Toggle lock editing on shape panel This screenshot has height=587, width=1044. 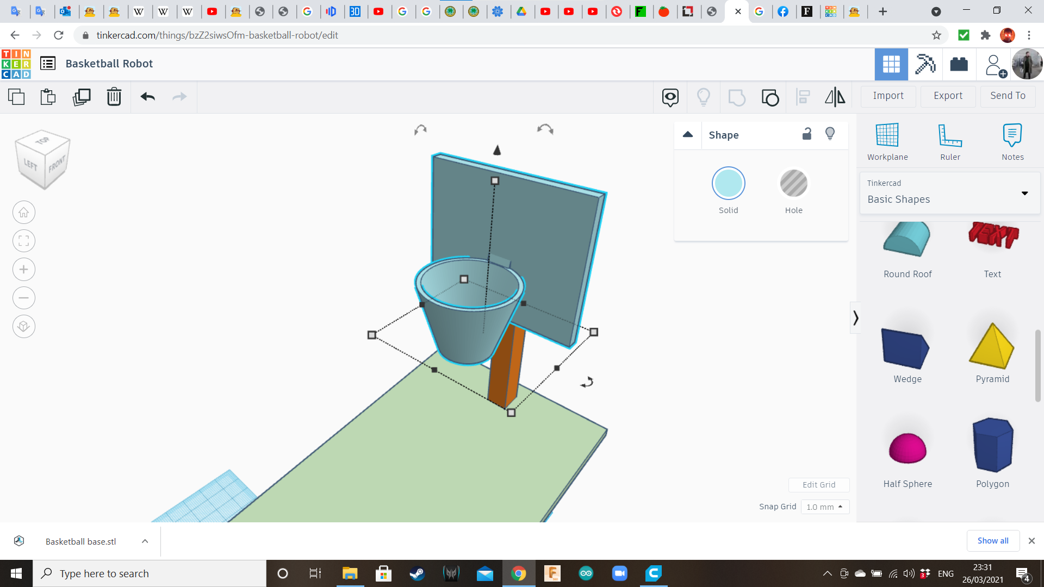coord(807,134)
